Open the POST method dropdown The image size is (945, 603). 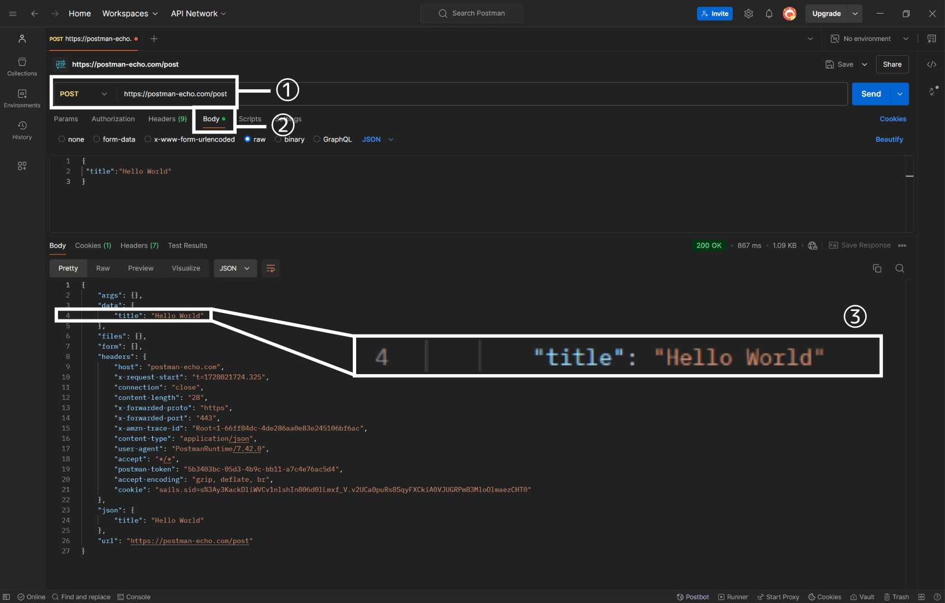point(84,94)
